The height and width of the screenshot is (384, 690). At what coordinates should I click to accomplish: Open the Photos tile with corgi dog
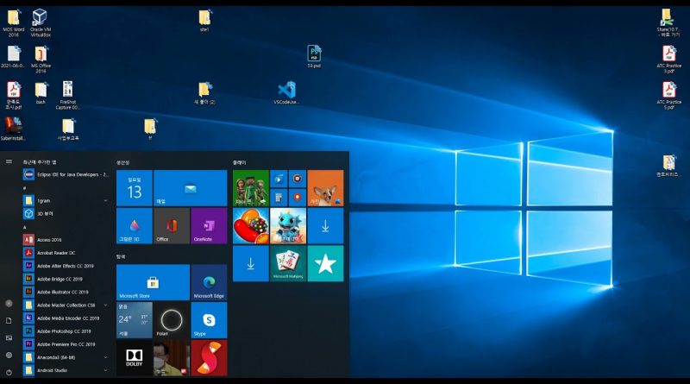tap(326, 188)
